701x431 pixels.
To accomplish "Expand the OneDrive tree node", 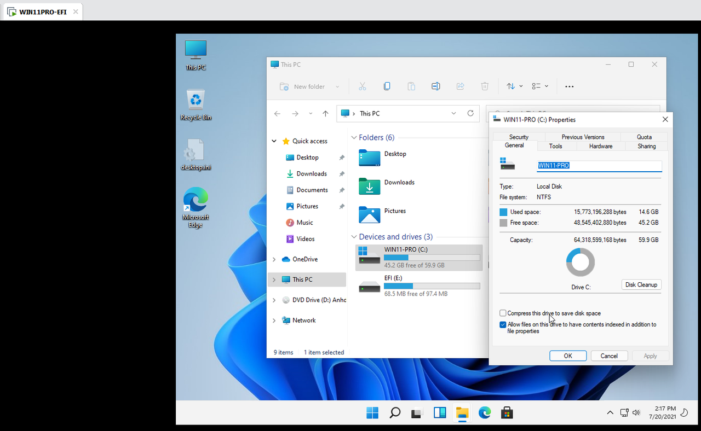I will click(274, 259).
